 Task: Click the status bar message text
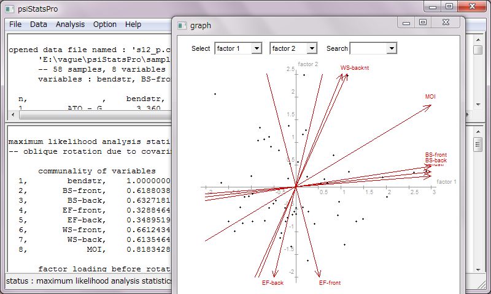(x=89, y=281)
